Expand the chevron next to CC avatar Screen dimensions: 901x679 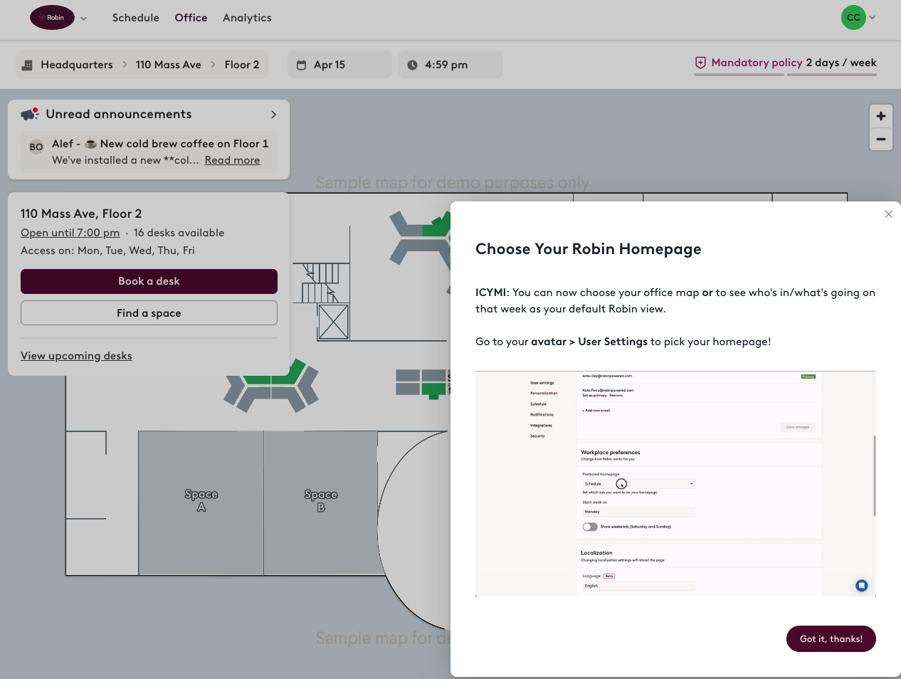pos(873,18)
